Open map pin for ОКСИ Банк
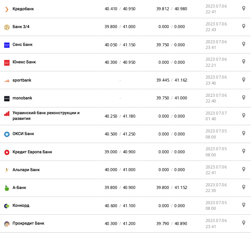The image size is (251, 233). point(244,133)
